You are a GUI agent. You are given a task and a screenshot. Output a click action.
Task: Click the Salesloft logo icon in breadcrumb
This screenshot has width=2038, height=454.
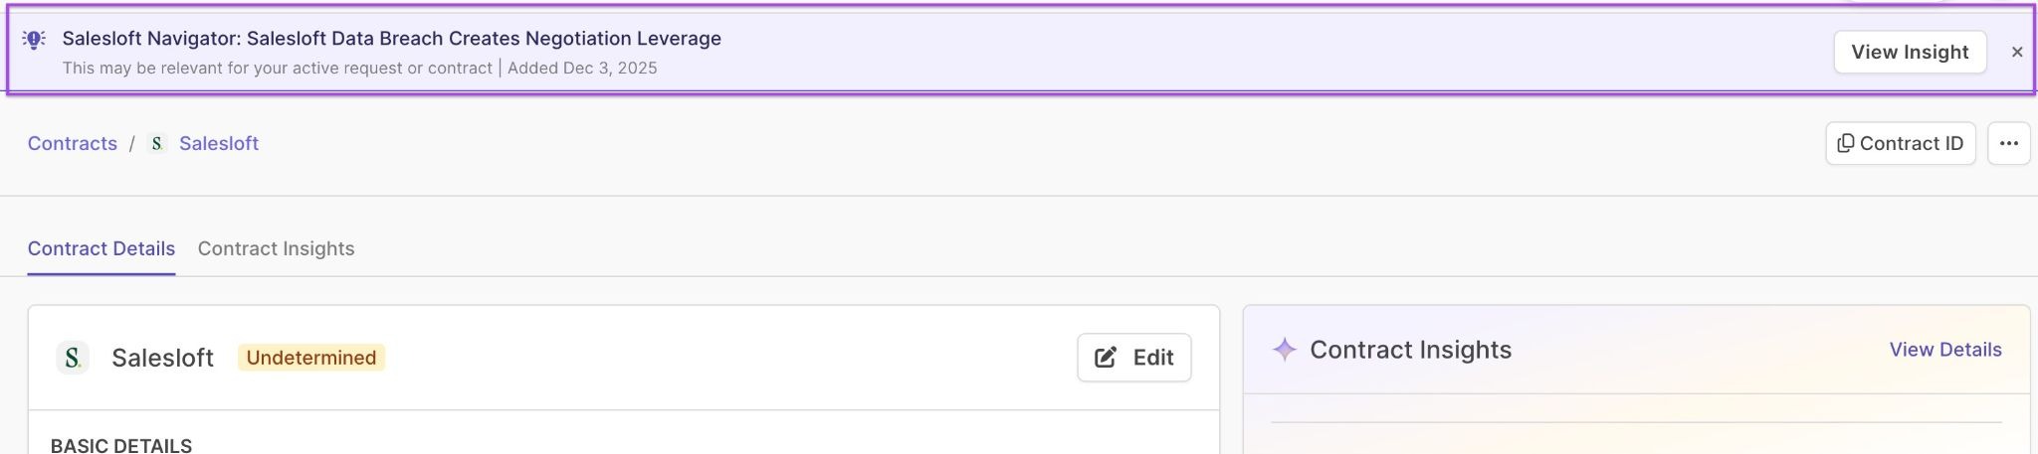(x=157, y=143)
